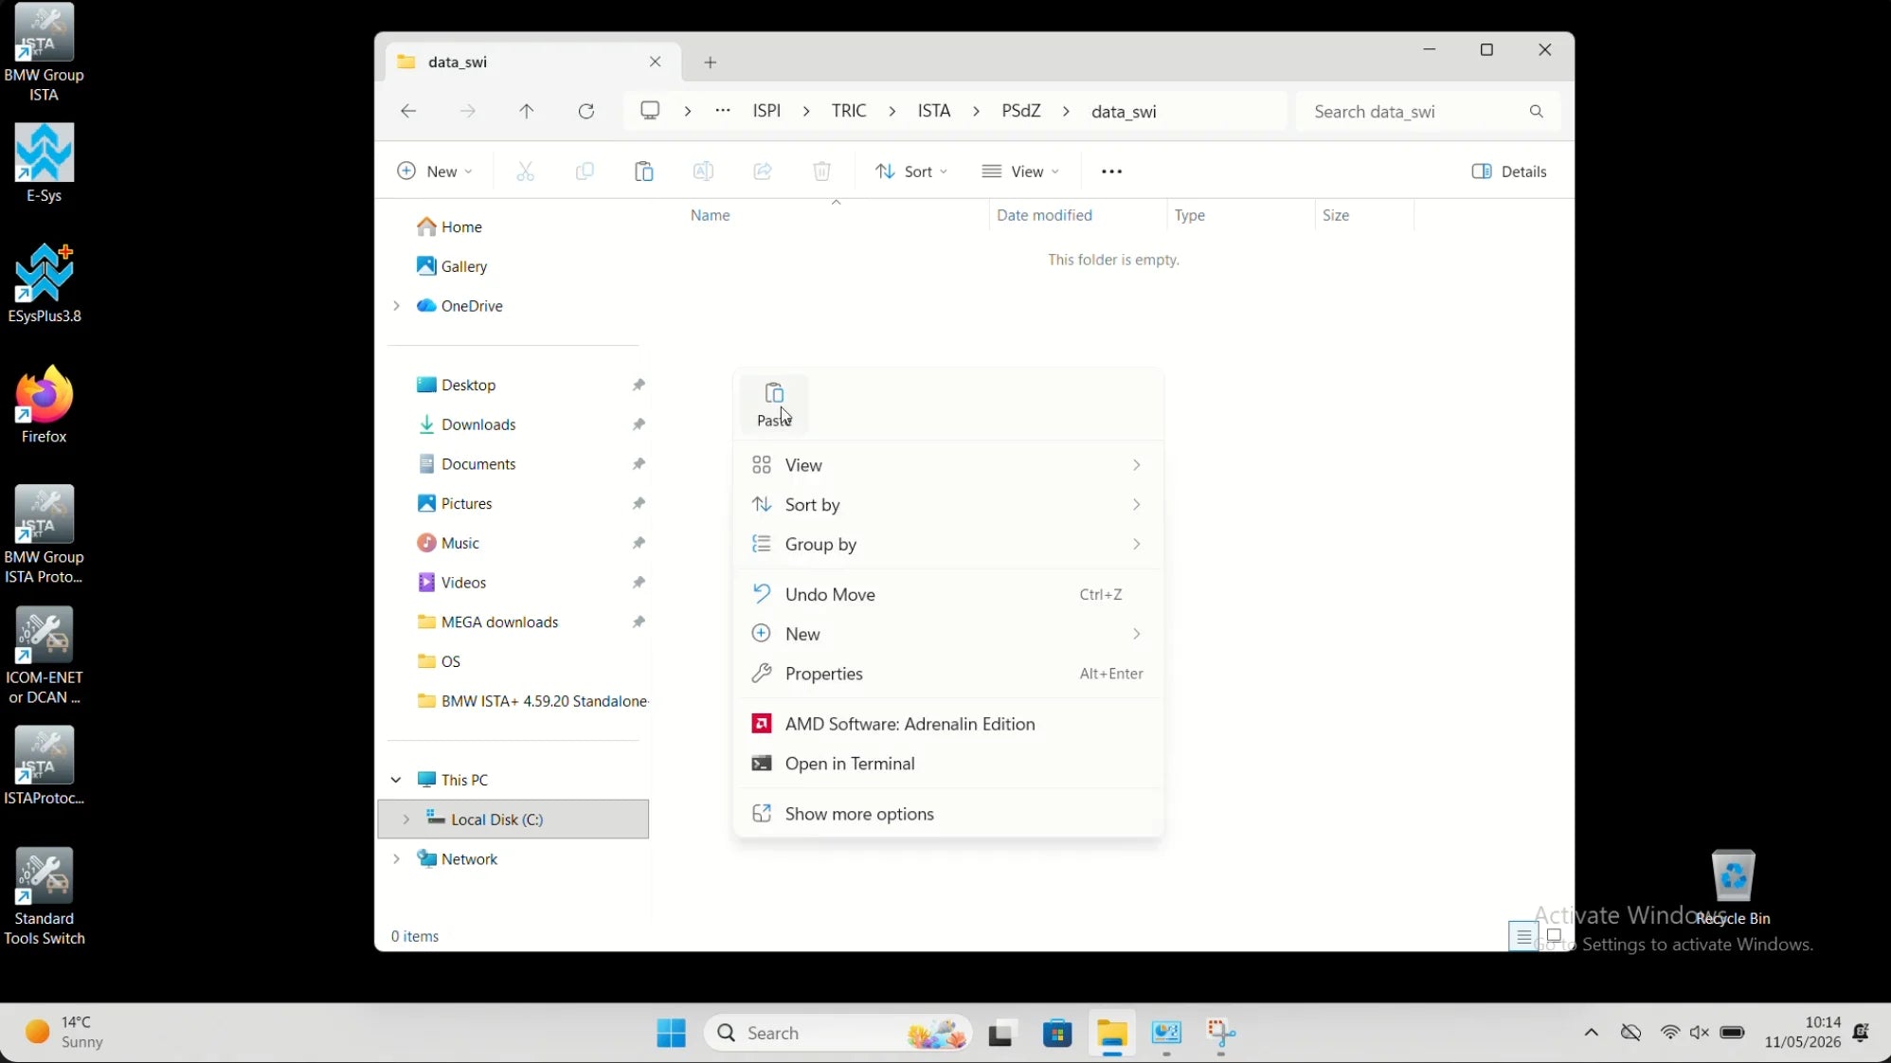Open the Windows Start menu

click(671, 1033)
